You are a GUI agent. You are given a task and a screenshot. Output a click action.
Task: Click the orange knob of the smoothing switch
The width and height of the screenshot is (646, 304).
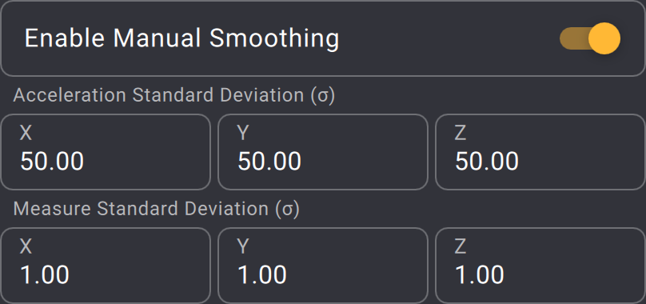tap(604, 38)
